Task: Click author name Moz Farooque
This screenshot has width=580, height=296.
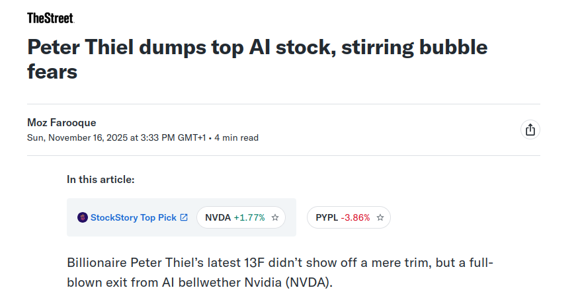Action: pyautogui.click(x=62, y=122)
